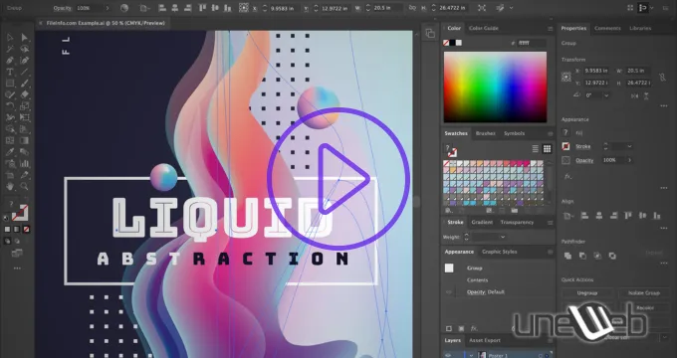Pick the Eyedropper tool
Image resolution: width=677 pixels, height=358 pixels.
[10, 152]
